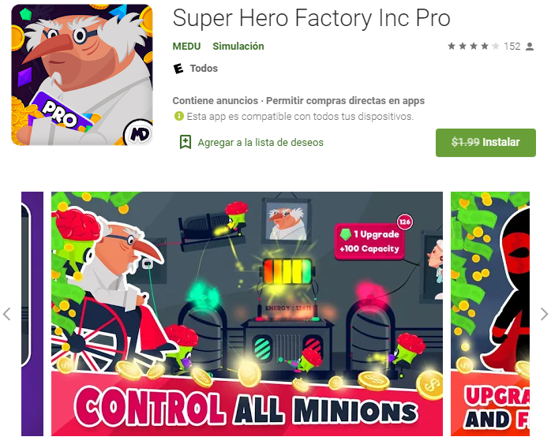
Task: Open the MEDU developer page
Action: tap(186, 47)
